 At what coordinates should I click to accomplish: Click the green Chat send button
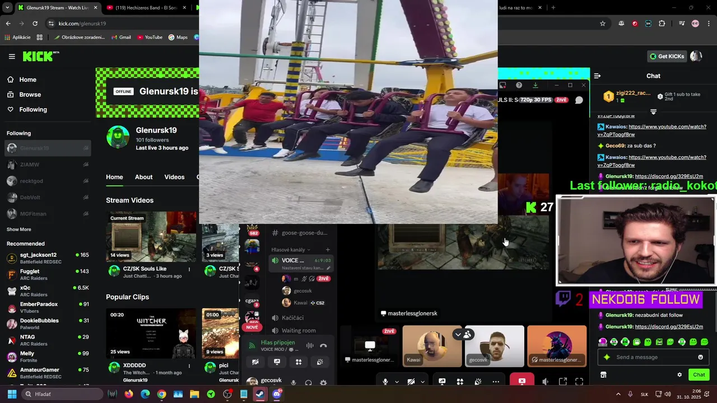[699, 374]
